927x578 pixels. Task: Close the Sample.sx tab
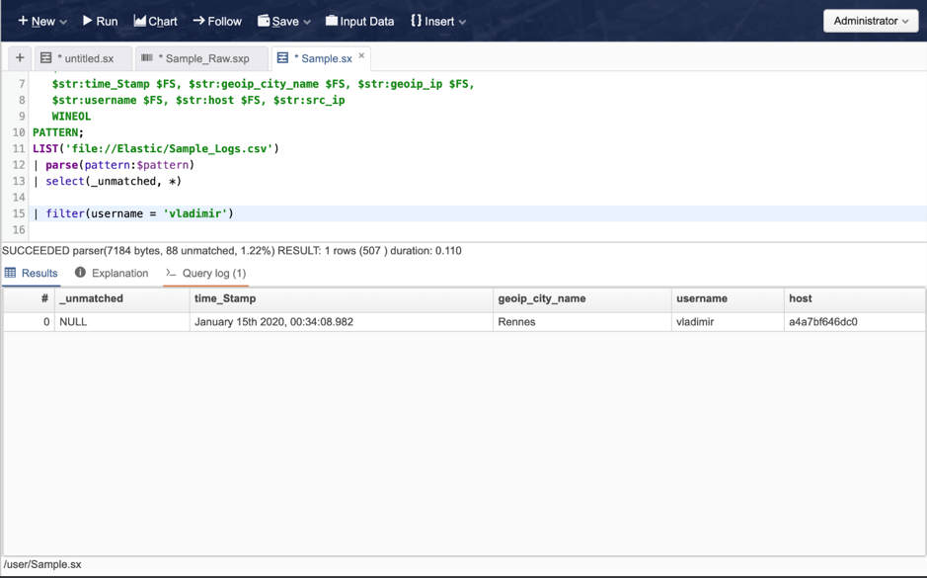(x=361, y=56)
